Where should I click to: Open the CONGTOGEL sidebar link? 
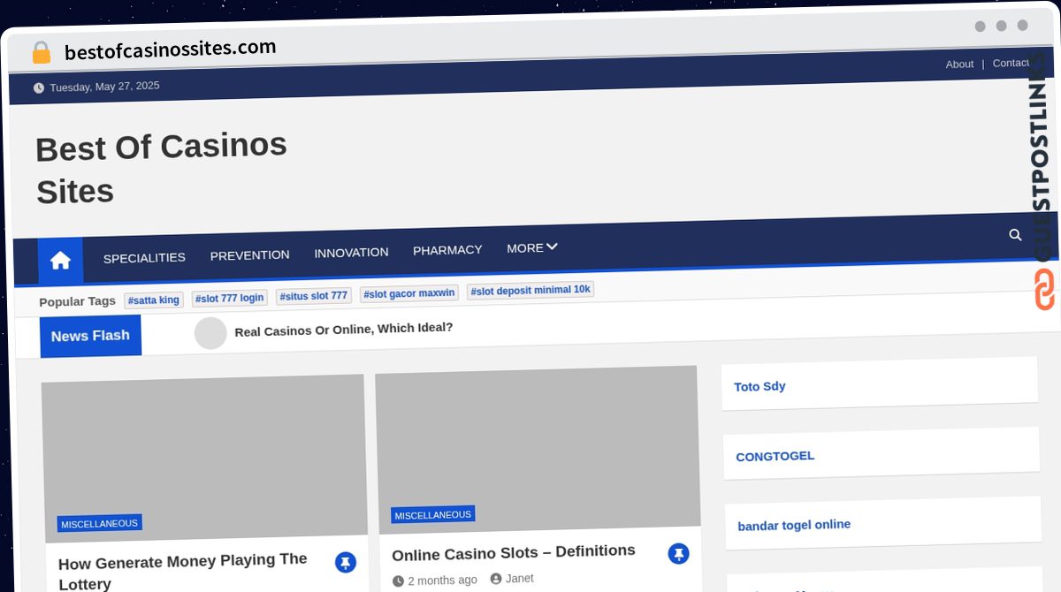(x=775, y=456)
